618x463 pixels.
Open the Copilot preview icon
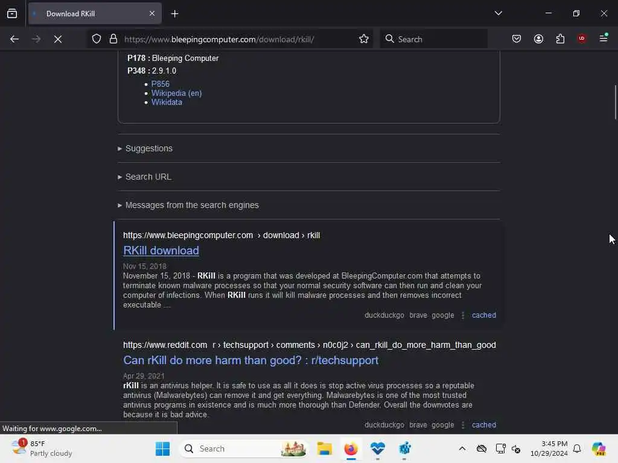[x=599, y=449]
